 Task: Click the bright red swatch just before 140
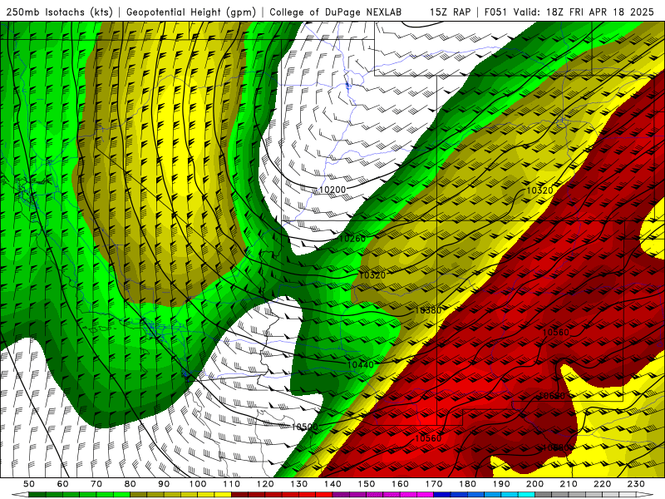[324, 495]
